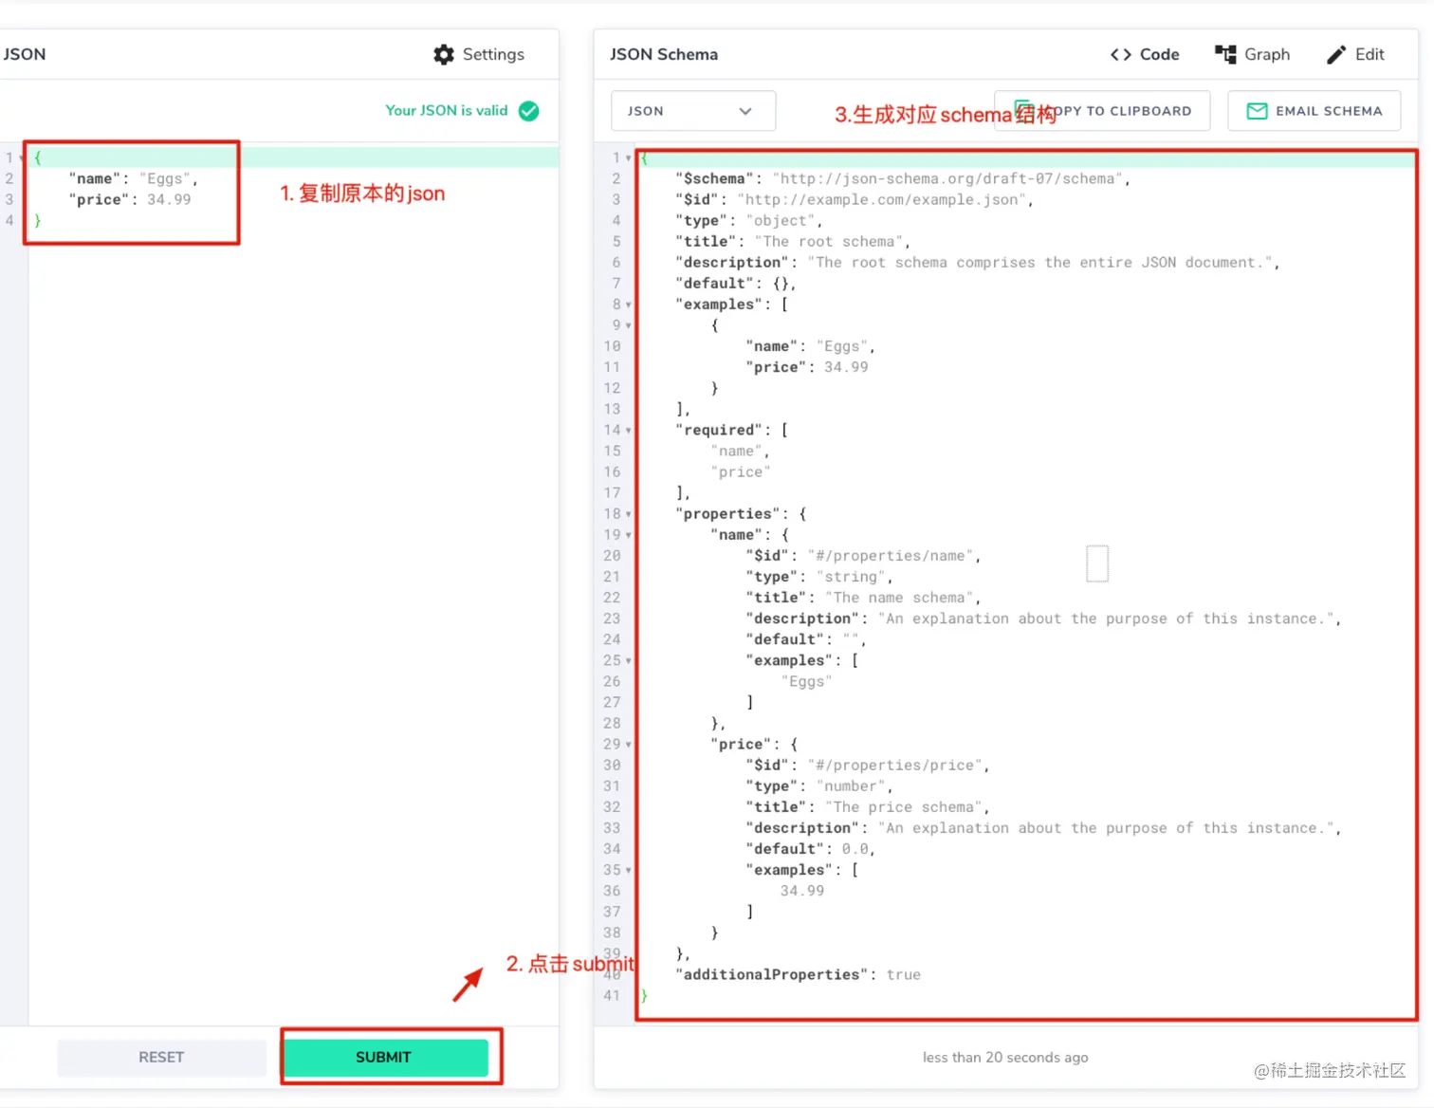Viewport: 1434px width, 1108px height.
Task: Click the green JSON valid checkmark icon
Action: 529,111
